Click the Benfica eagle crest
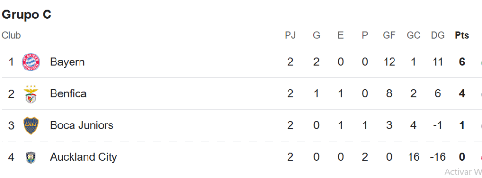The width and height of the screenshot is (482, 178). (x=31, y=94)
